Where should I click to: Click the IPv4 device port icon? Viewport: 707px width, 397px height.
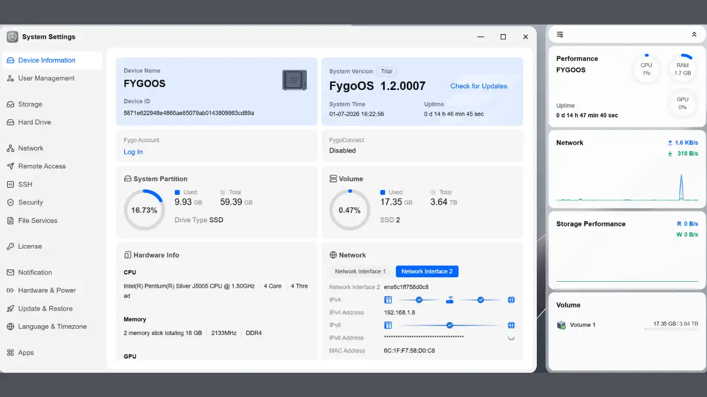tap(388, 300)
